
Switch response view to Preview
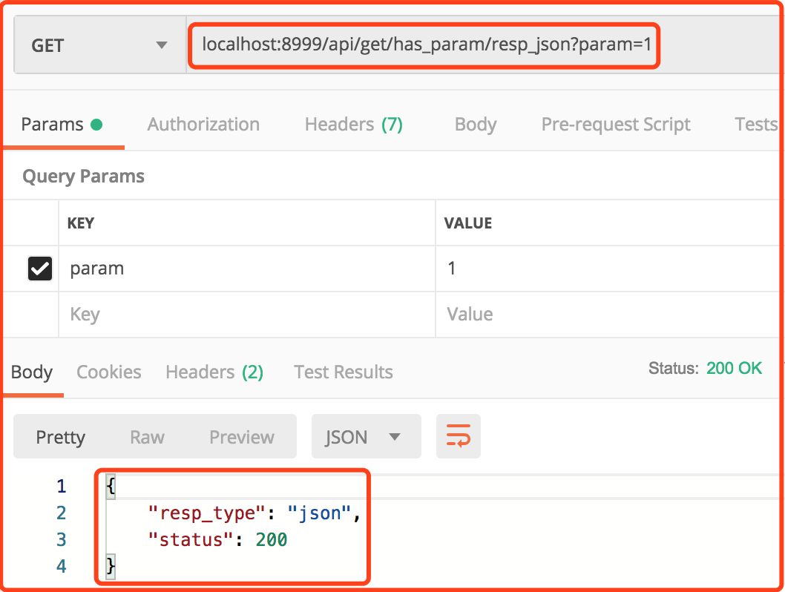[242, 437]
